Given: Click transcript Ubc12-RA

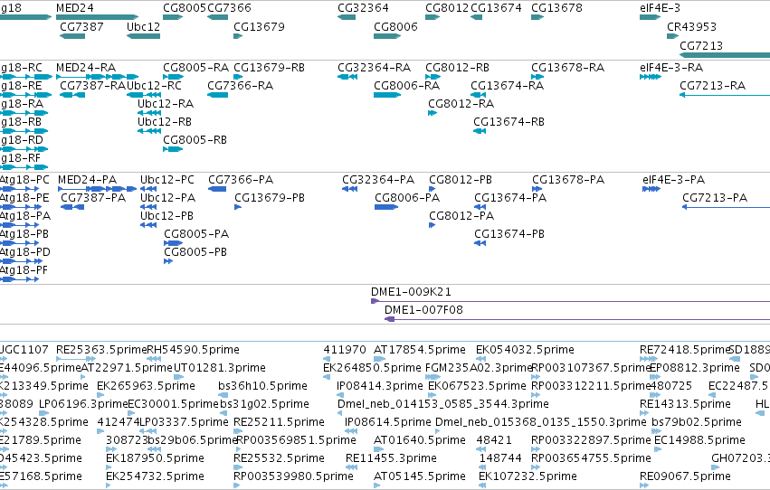Looking at the screenshot, I should coord(148,113).
